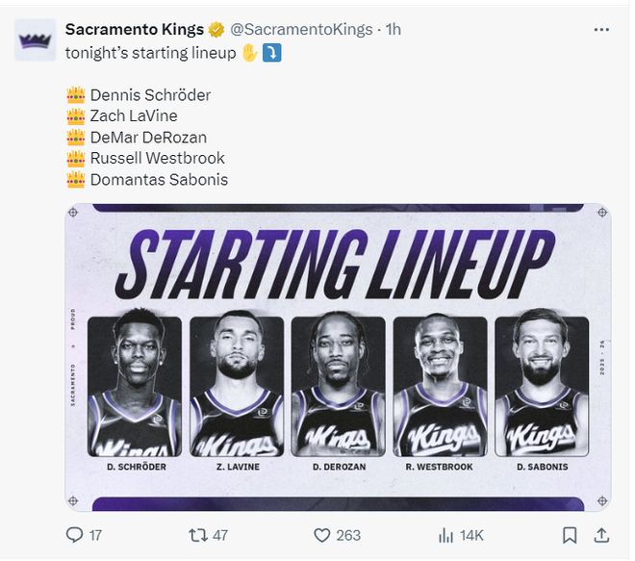Open the three-dot more options menu
The width and height of the screenshot is (635, 561).
[601, 30]
